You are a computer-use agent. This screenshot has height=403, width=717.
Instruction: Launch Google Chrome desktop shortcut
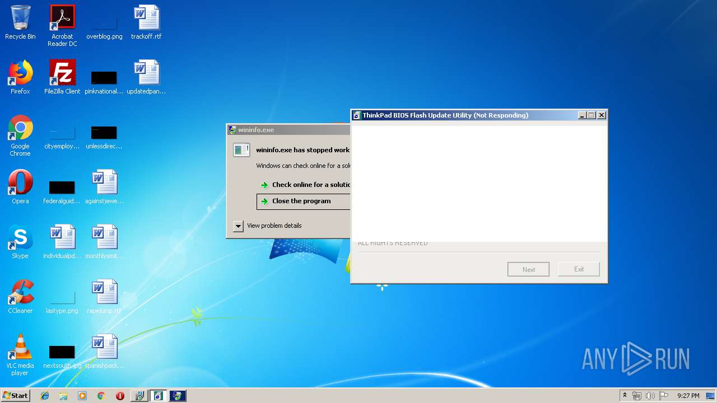pyautogui.click(x=20, y=135)
